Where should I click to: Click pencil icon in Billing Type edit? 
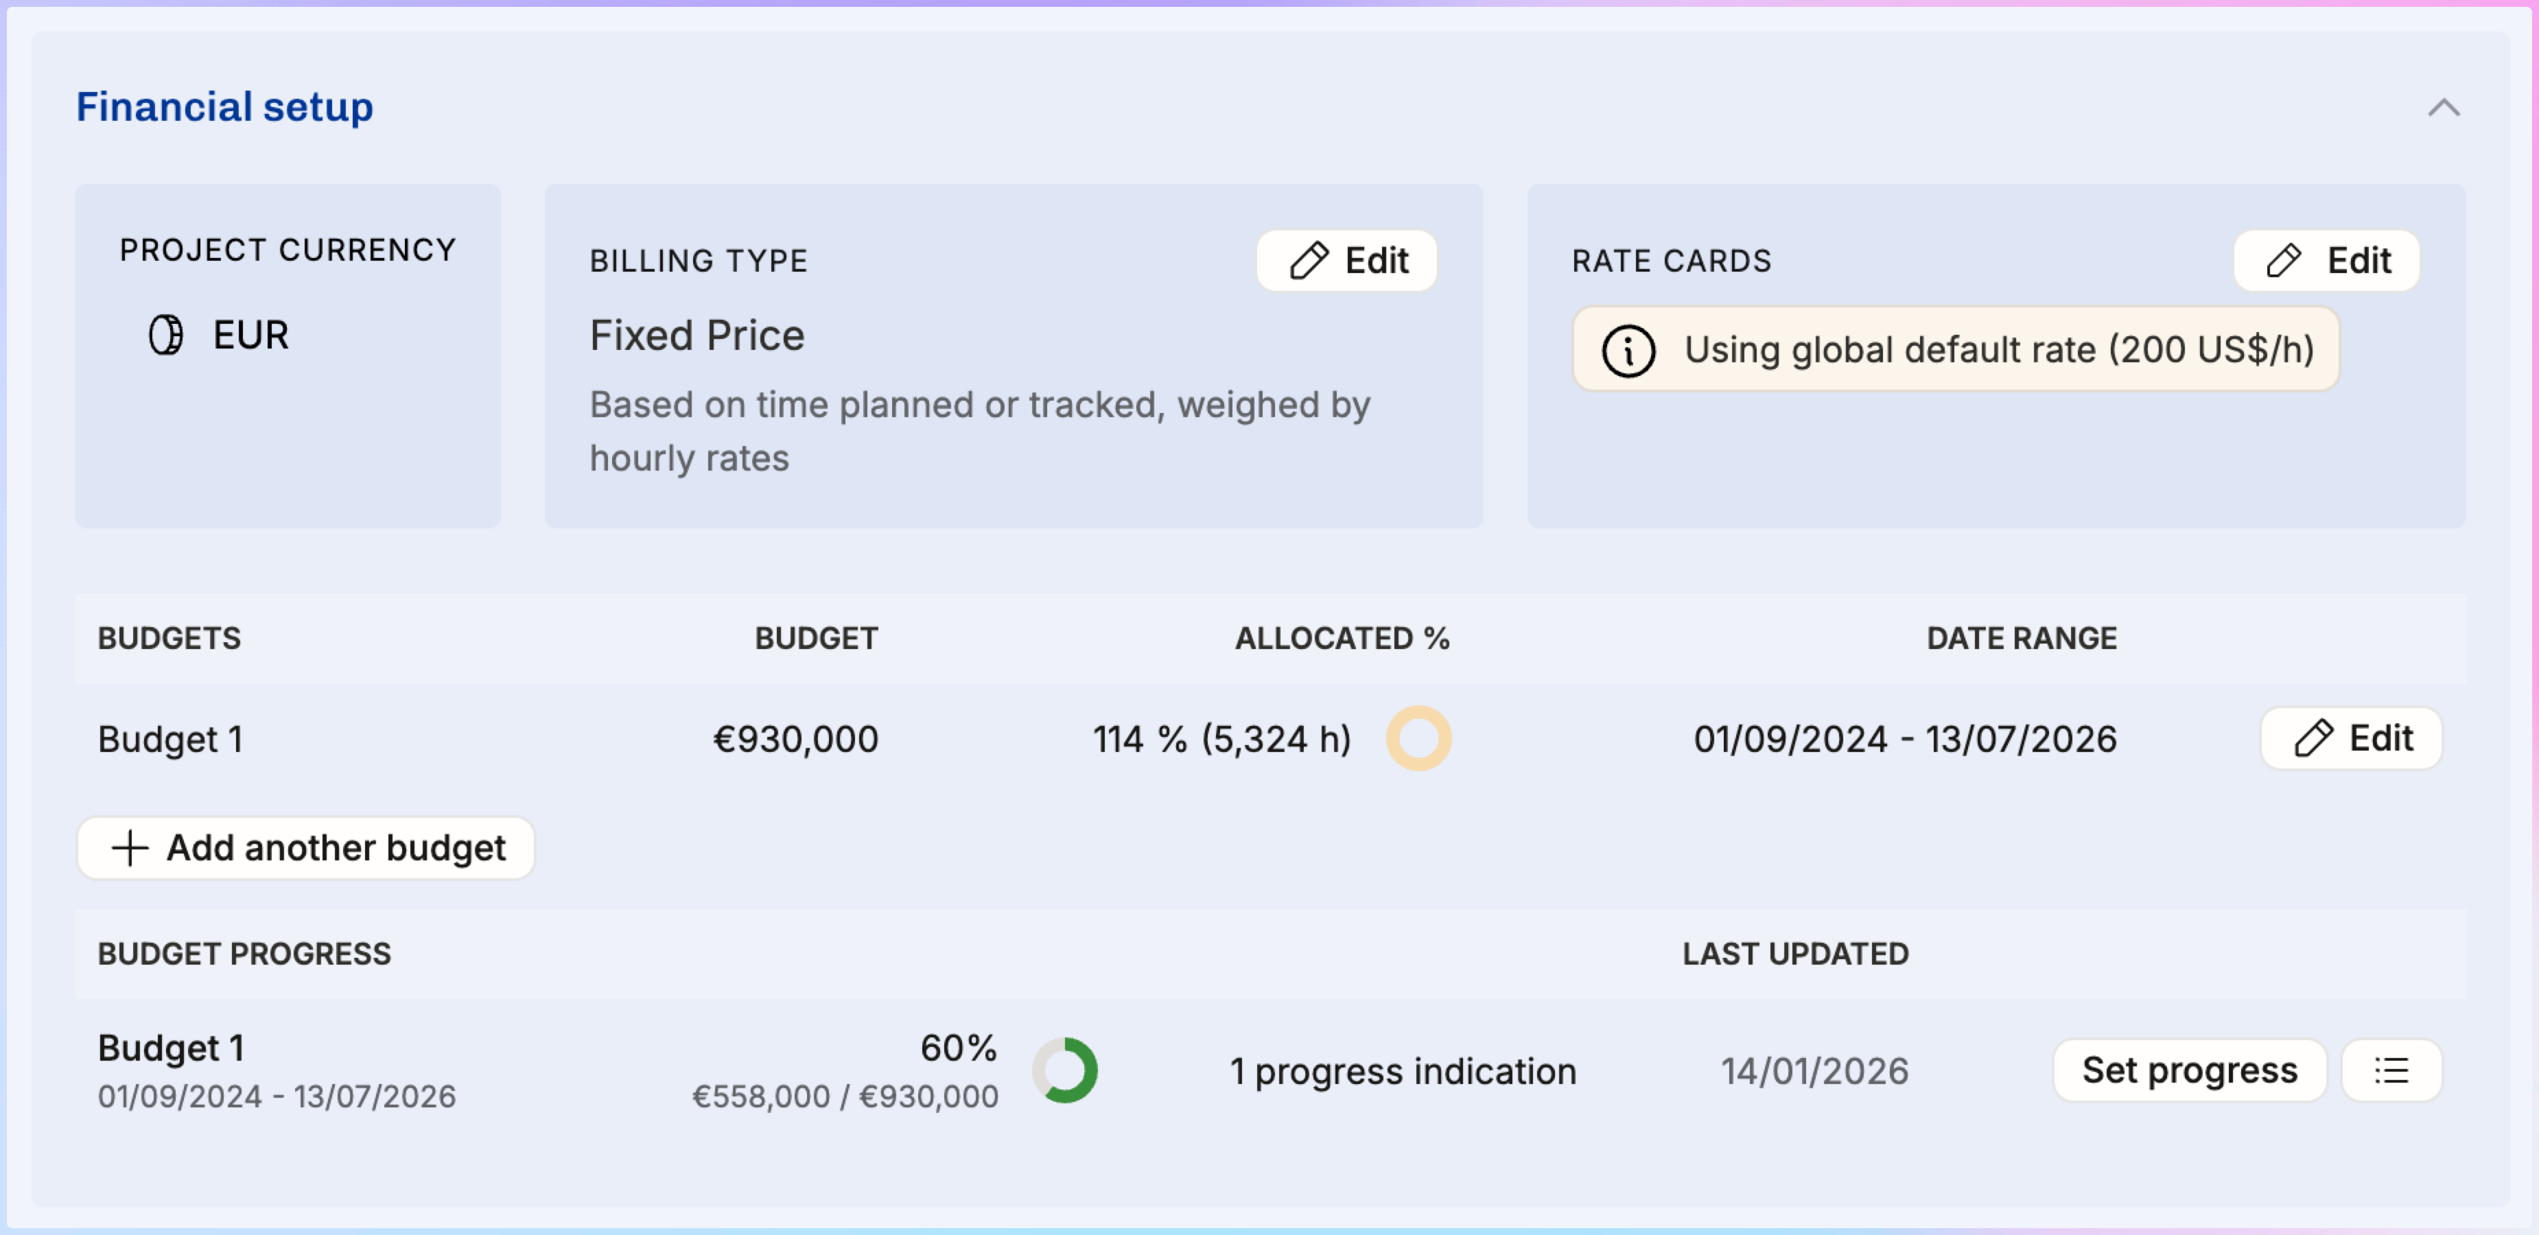pos(1309,261)
